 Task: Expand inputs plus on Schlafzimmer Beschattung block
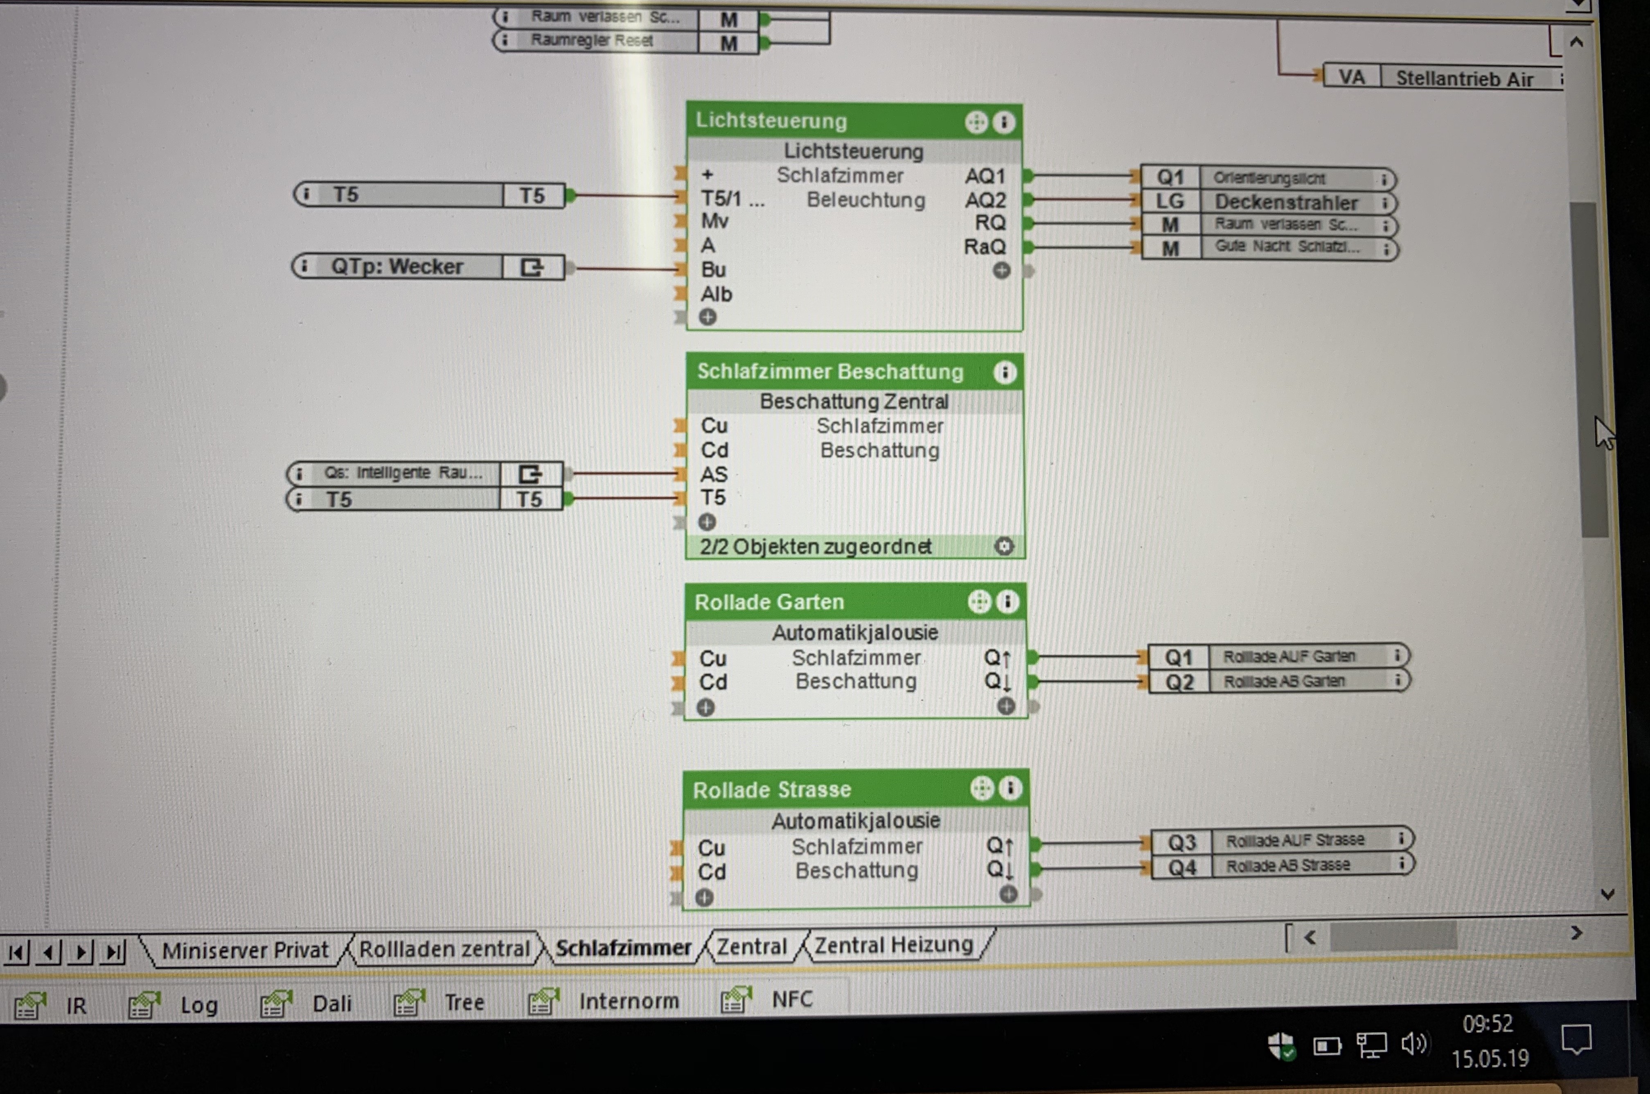(706, 522)
